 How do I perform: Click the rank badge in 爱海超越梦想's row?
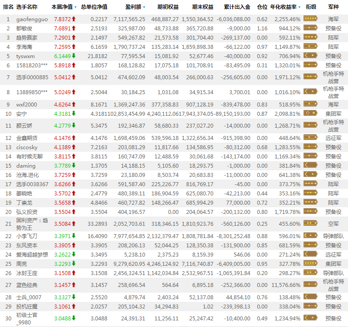311,254
